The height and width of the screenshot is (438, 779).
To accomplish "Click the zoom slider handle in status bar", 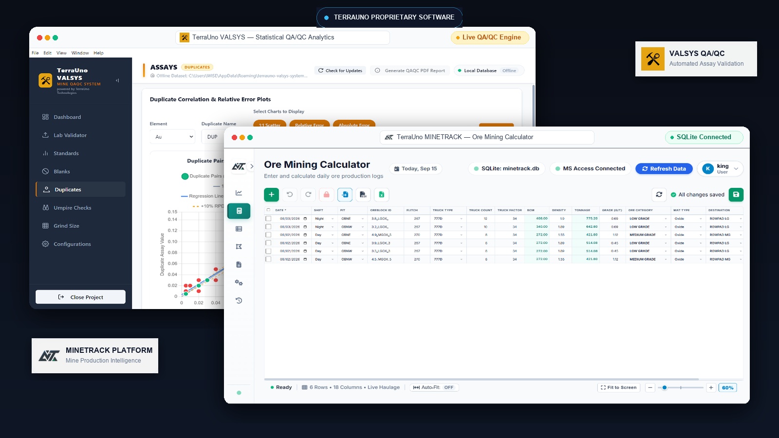I will pyautogui.click(x=665, y=387).
